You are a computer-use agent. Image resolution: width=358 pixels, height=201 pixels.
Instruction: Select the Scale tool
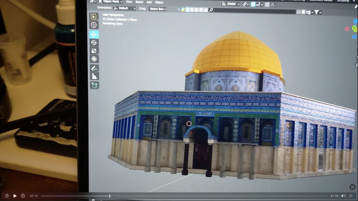coord(94,51)
